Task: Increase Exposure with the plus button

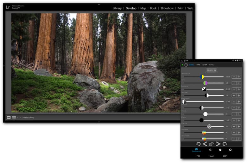Action: click(x=239, y=89)
